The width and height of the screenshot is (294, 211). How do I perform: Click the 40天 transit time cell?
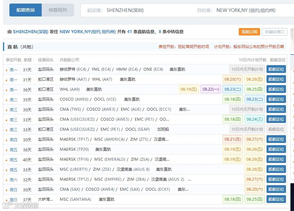click(27, 160)
